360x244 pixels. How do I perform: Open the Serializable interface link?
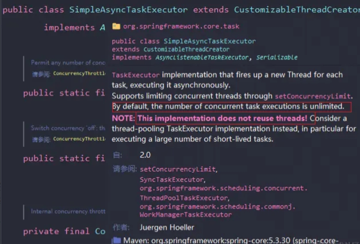point(277,57)
